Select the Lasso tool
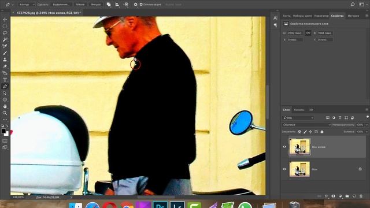 (x=5, y=33)
